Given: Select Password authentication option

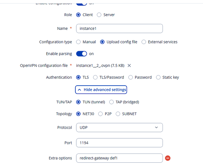Looking at the screenshot, I should 131,77.
